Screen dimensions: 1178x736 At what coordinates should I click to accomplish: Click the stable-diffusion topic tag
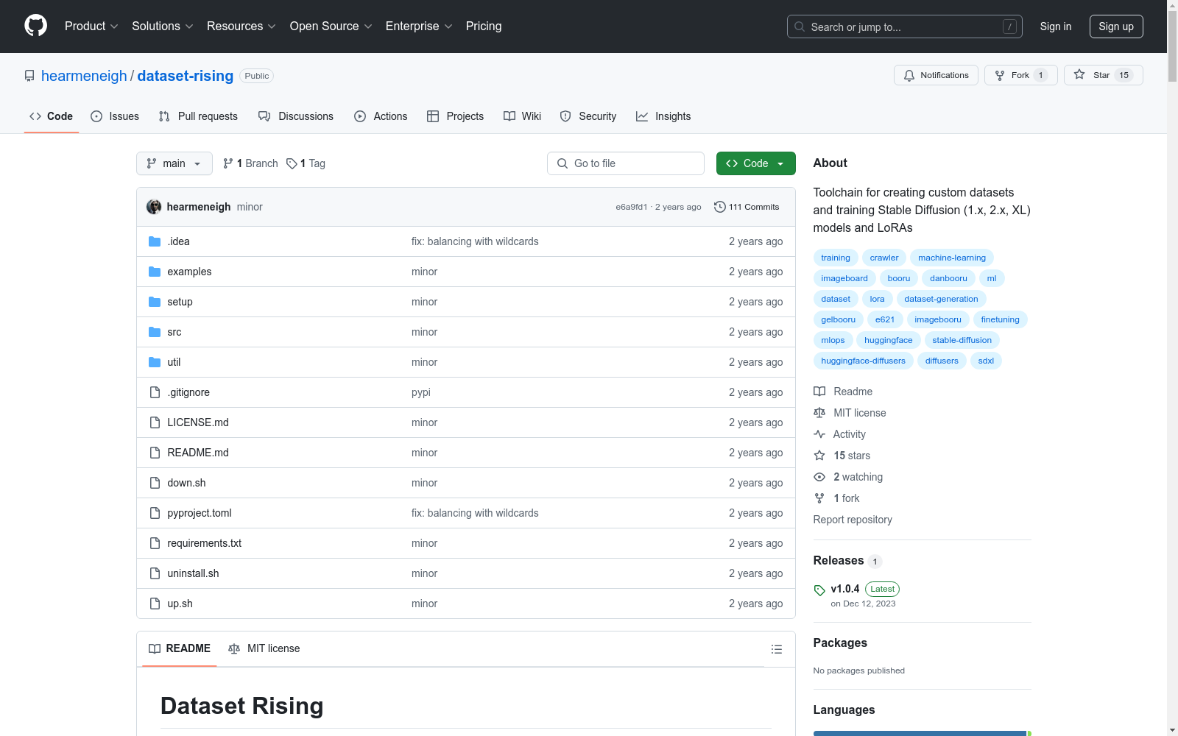tap(962, 340)
